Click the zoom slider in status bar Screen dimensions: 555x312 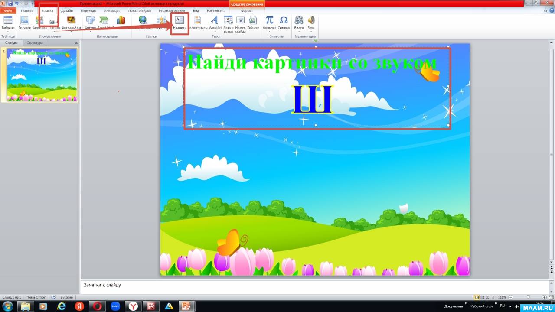click(528, 297)
